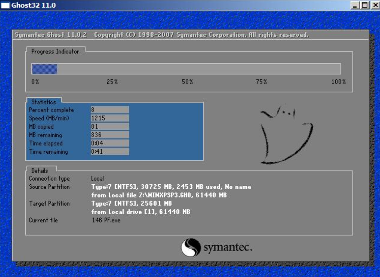Click the Symantec Ghost copyright header text

tap(161, 35)
